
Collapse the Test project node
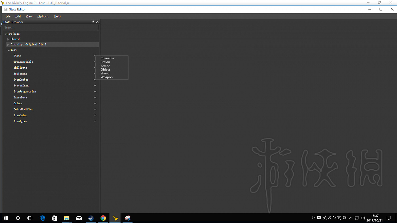9,50
